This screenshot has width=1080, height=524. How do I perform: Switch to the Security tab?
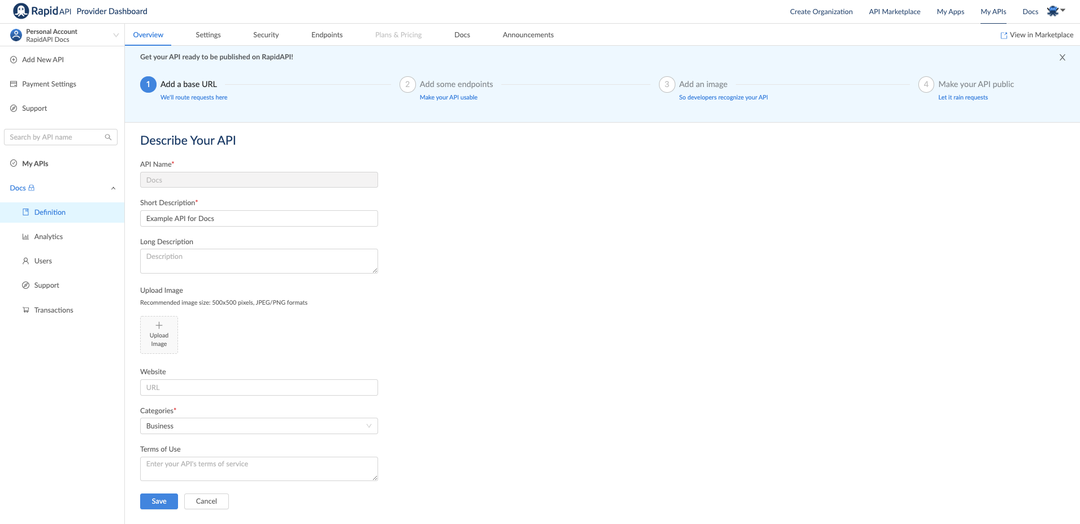pyautogui.click(x=266, y=34)
